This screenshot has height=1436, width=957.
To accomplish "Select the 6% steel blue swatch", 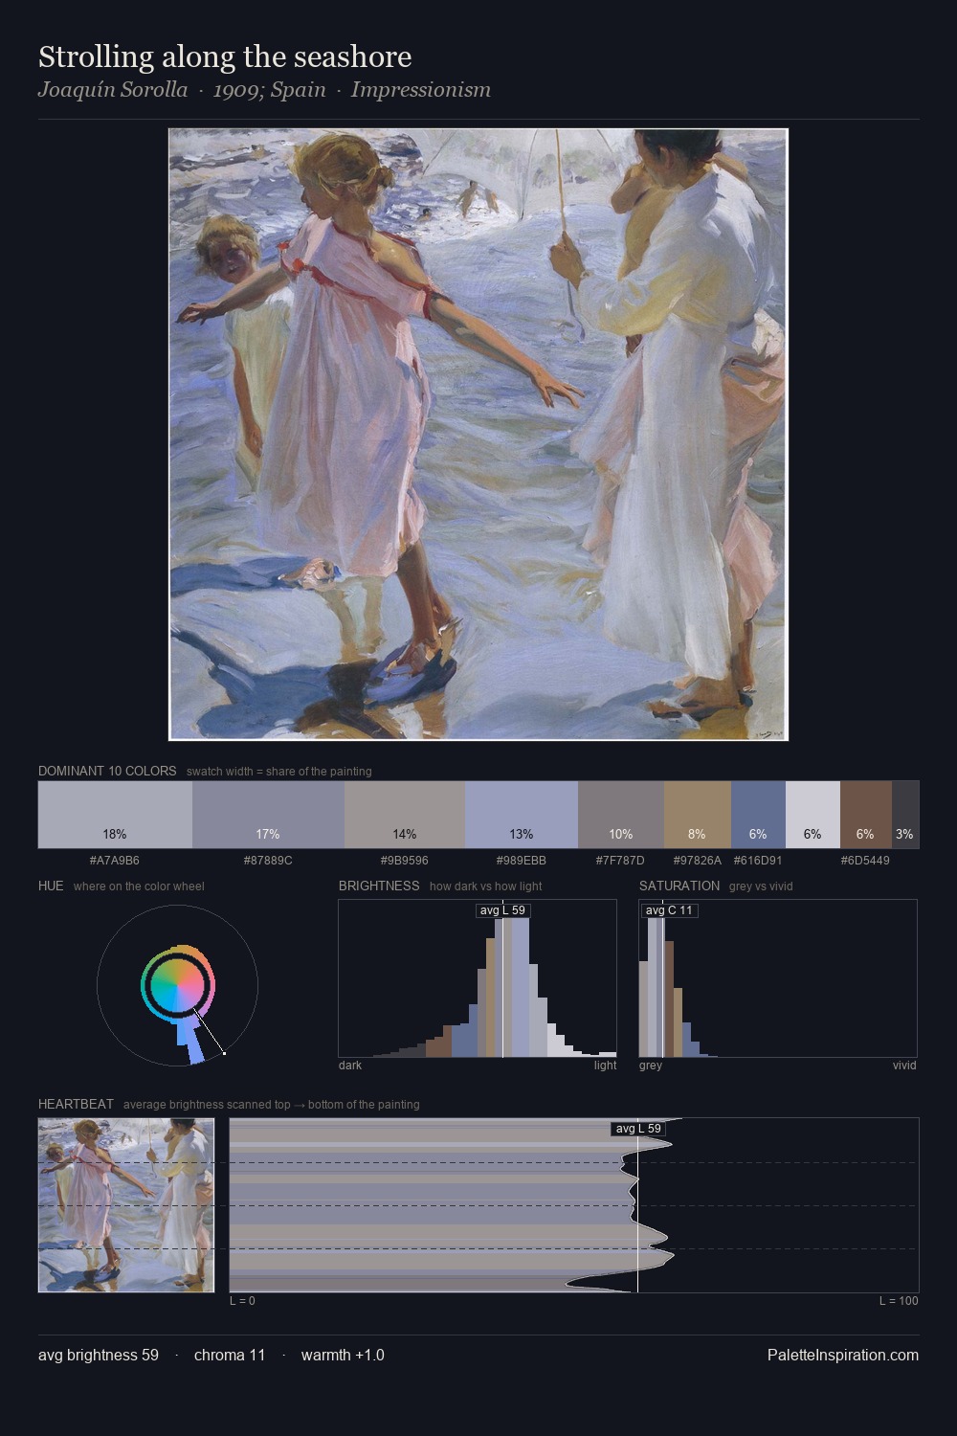I will pos(758,815).
